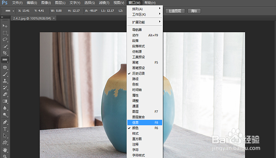Viewport: 276px width, 158px height.
Task: Expand the 扩展功能 submenu
Action: pyautogui.click(x=145, y=22)
